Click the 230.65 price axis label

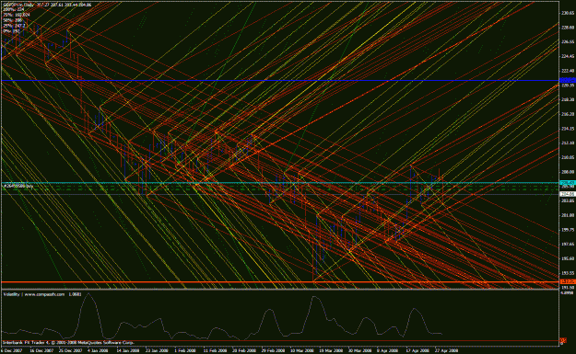pos(568,13)
